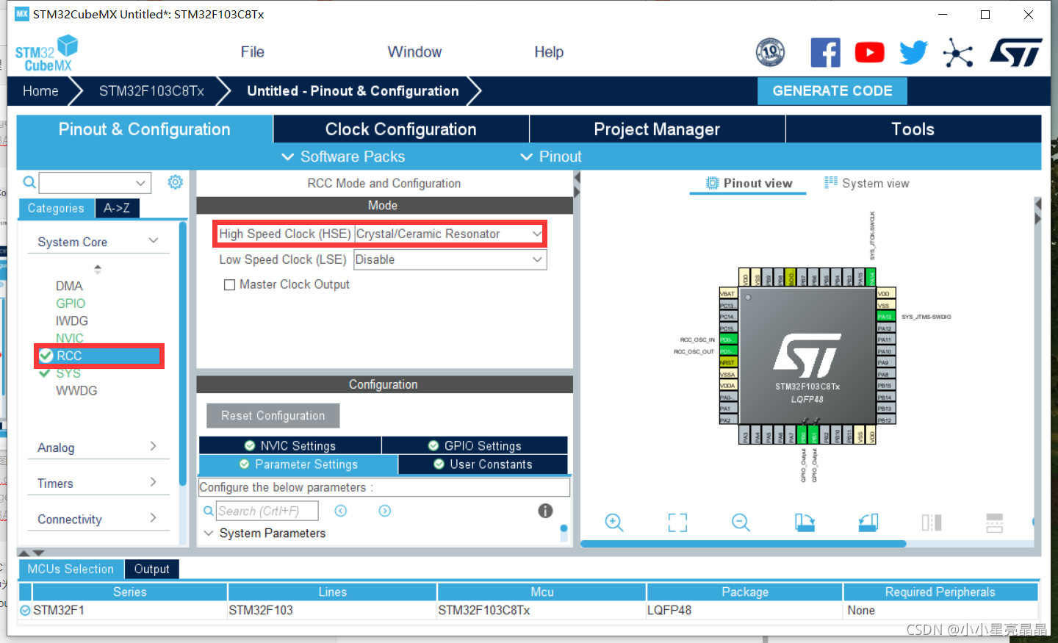Image resolution: width=1058 pixels, height=643 pixels.
Task: Click the GENERATE CODE button
Action: coord(832,91)
